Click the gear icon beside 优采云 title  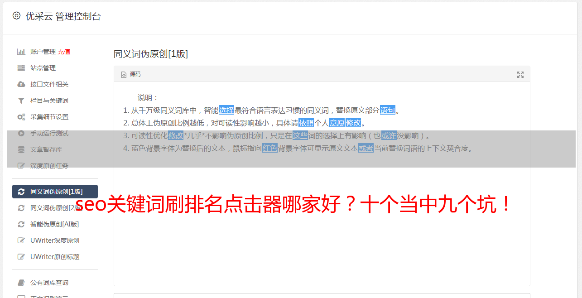pyautogui.click(x=17, y=16)
